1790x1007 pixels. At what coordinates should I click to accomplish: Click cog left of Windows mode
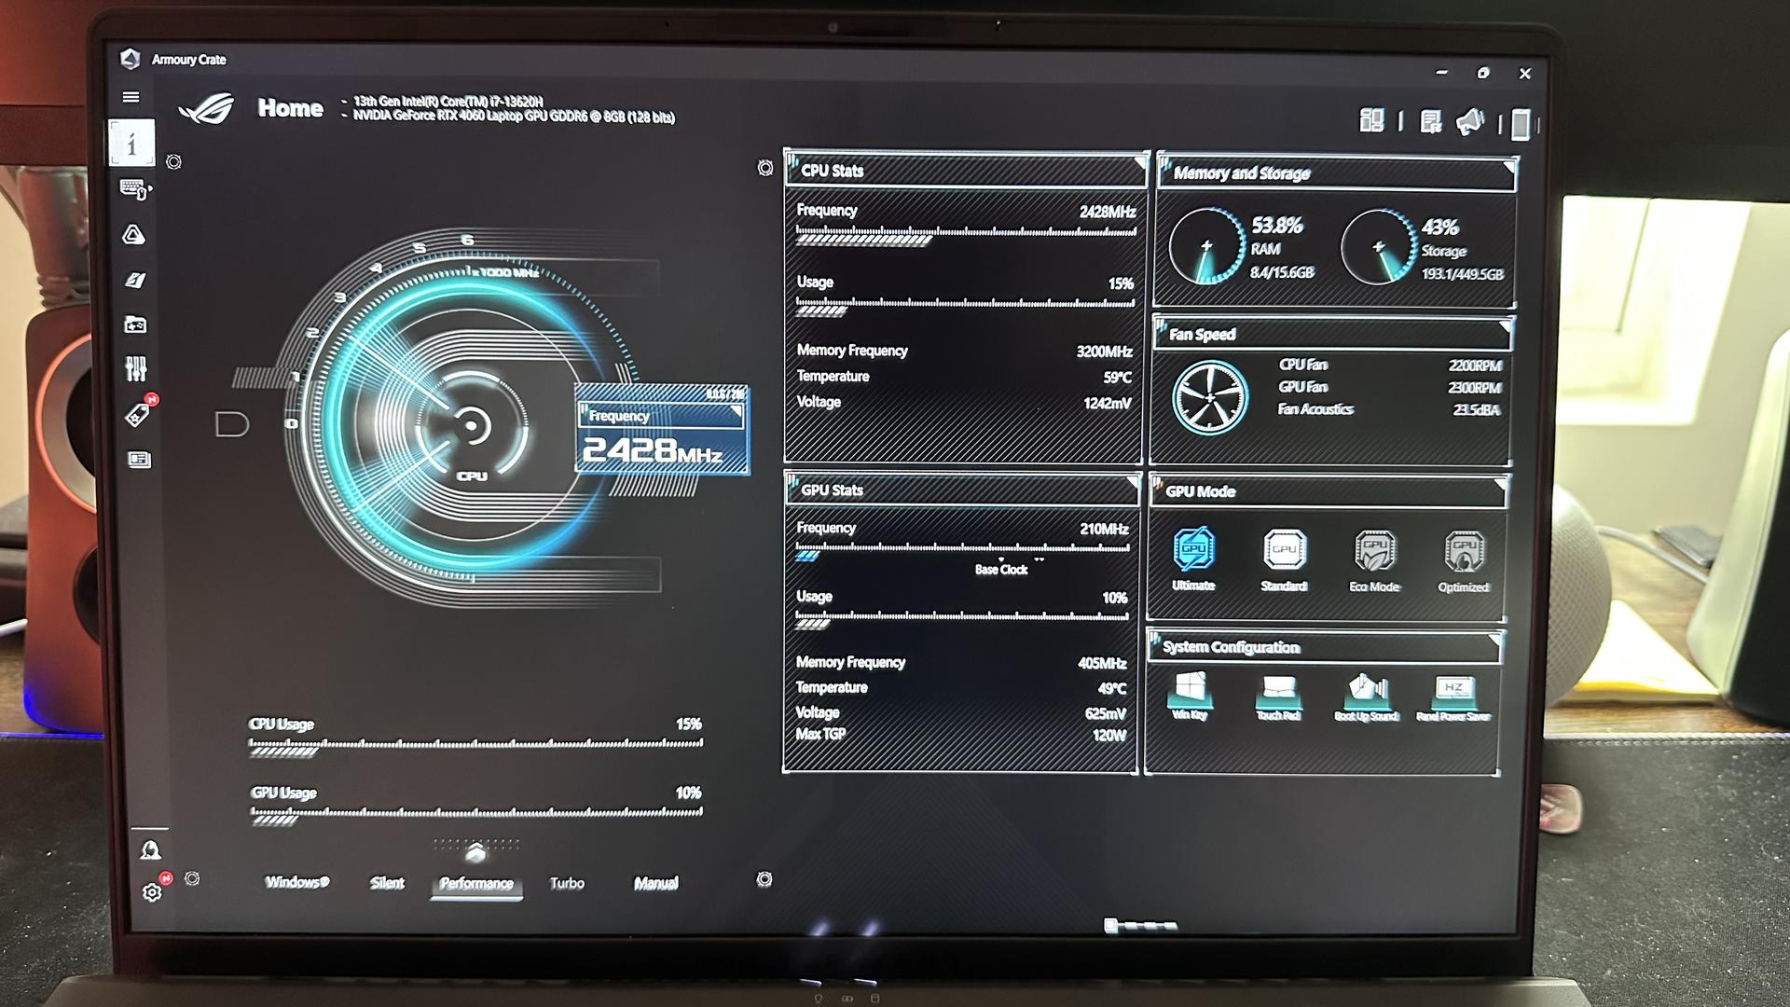pos(192,878)
